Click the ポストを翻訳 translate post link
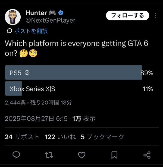163x167 pixels. 30,31
